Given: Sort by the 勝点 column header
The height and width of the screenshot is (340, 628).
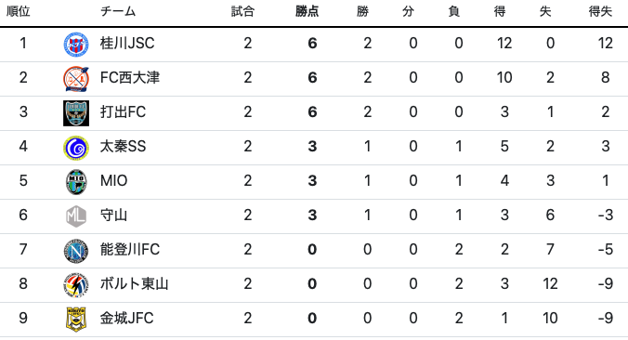Looking at the screenshot, I should (307, 12).
